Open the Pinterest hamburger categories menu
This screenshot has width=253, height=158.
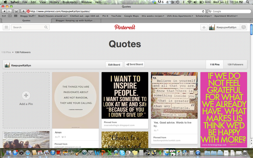[6, 27]
